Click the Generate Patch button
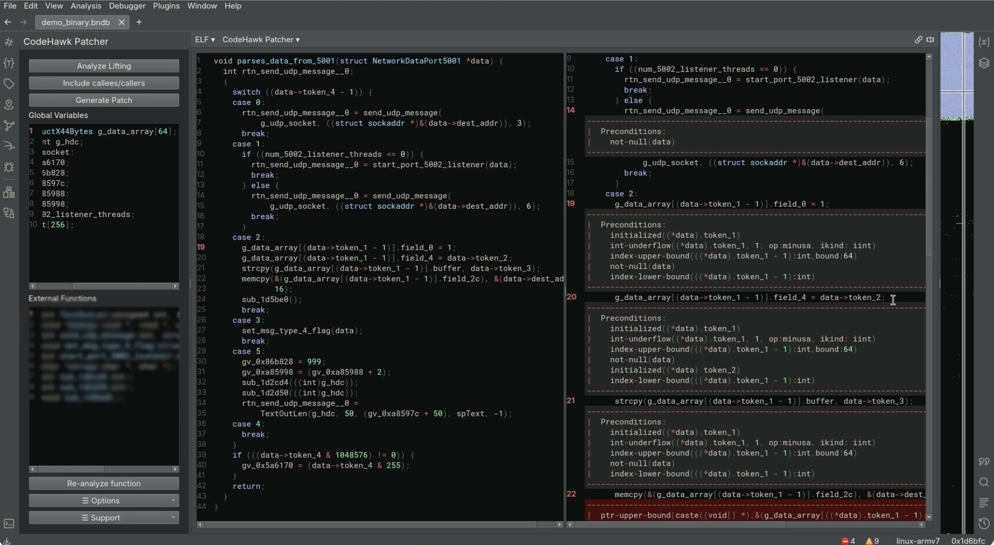This screenshot has width=994, height=545. pos(104,100)
